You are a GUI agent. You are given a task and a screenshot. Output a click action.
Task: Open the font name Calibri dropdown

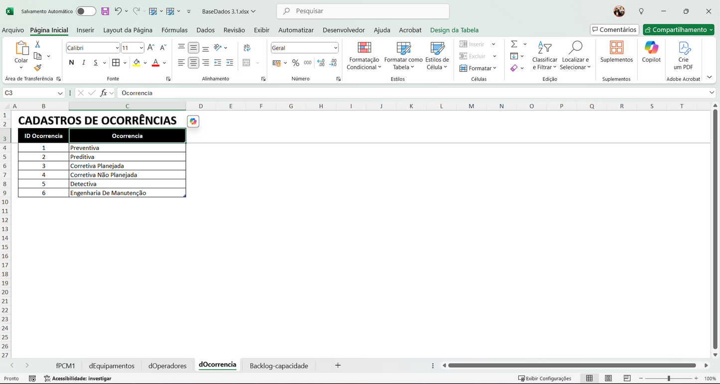pyautogui.click(x=117, y=48)
